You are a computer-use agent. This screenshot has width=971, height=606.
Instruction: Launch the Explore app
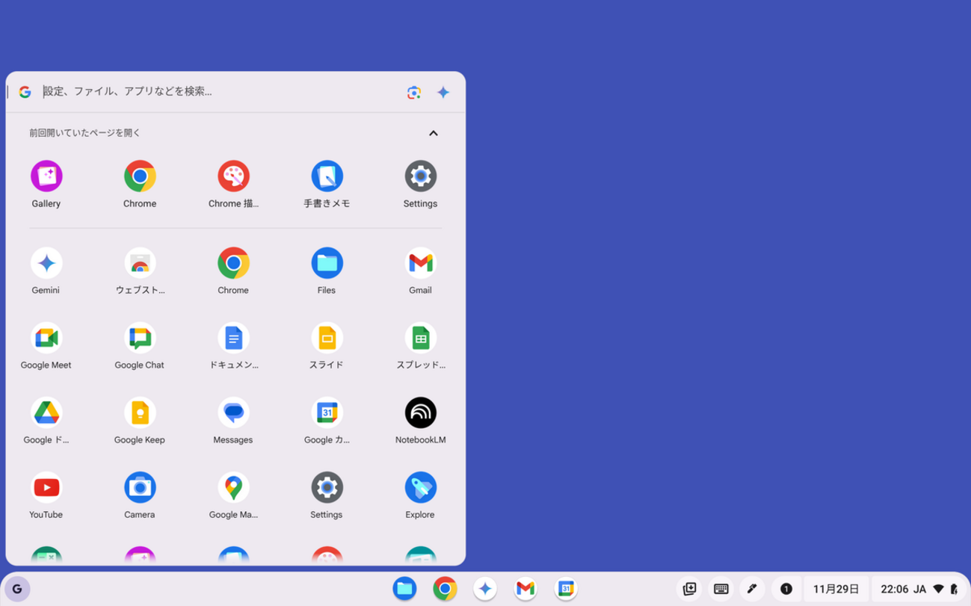pos(420,487)
